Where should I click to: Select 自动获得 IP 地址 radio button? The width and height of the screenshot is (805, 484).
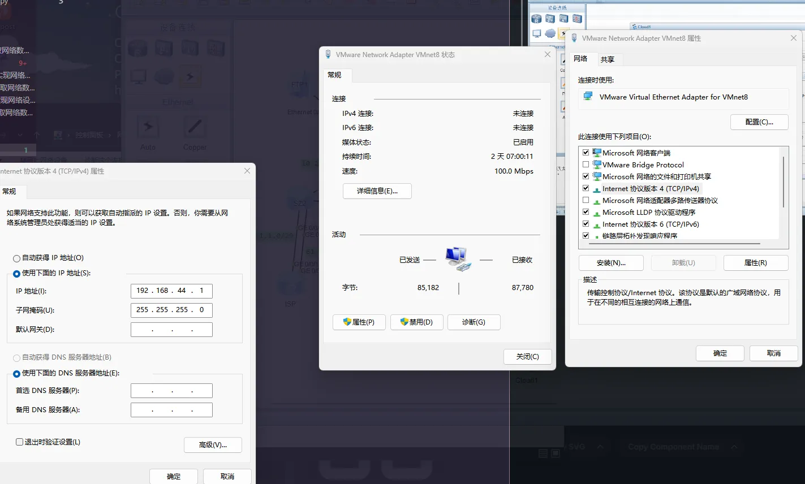coord(16,258)
